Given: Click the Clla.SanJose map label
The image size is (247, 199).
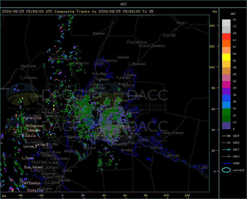Looking at the screenshot, I should 137,42.
